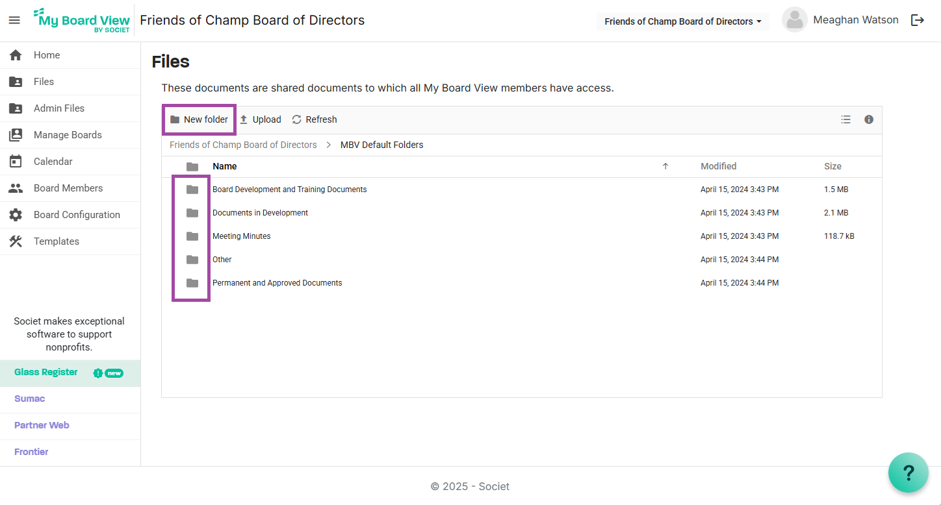Open Board Development and Training Documents folder
Screen dimensions: 941x505
coord(289,190)
